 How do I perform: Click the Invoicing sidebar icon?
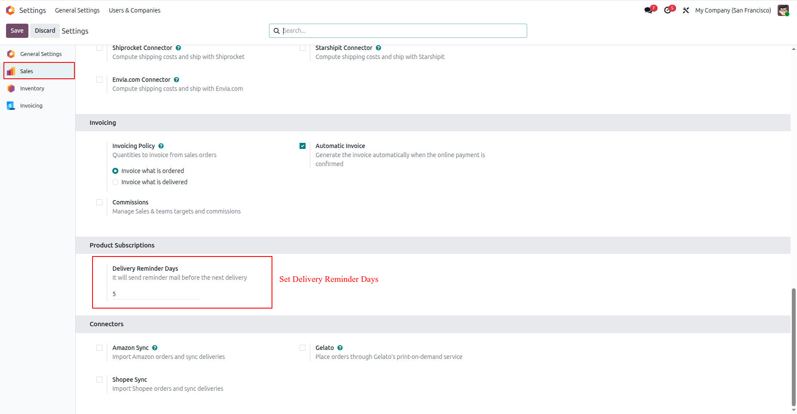point(11,105)
